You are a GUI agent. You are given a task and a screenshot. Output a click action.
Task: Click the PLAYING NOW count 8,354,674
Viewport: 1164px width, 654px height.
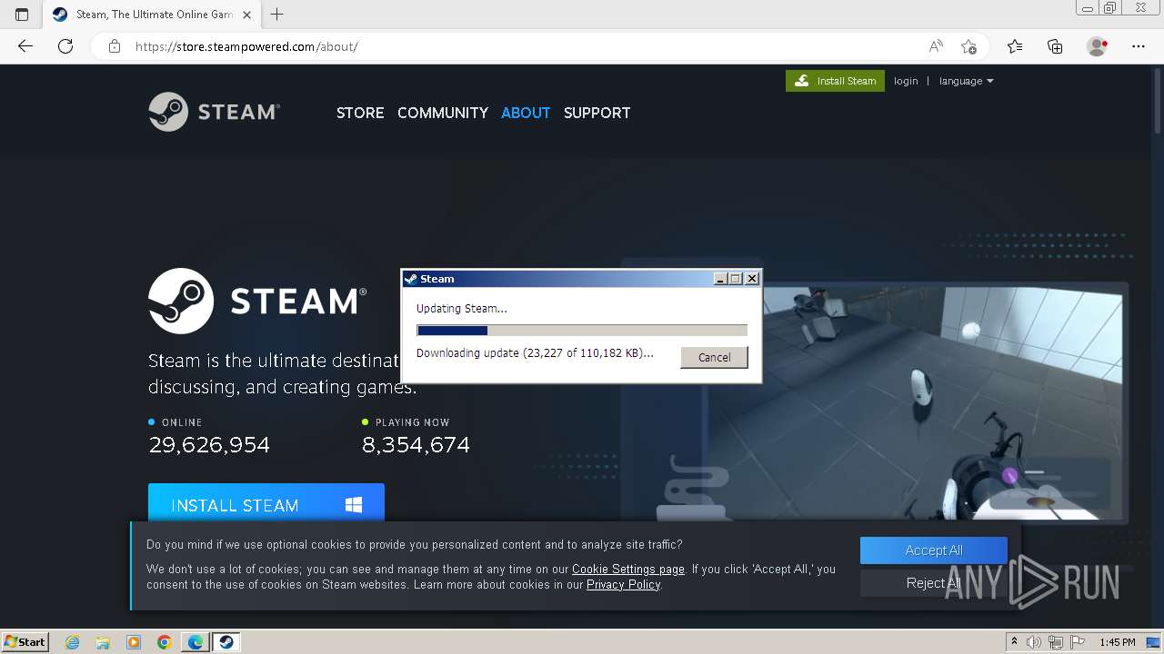point(416,445)
